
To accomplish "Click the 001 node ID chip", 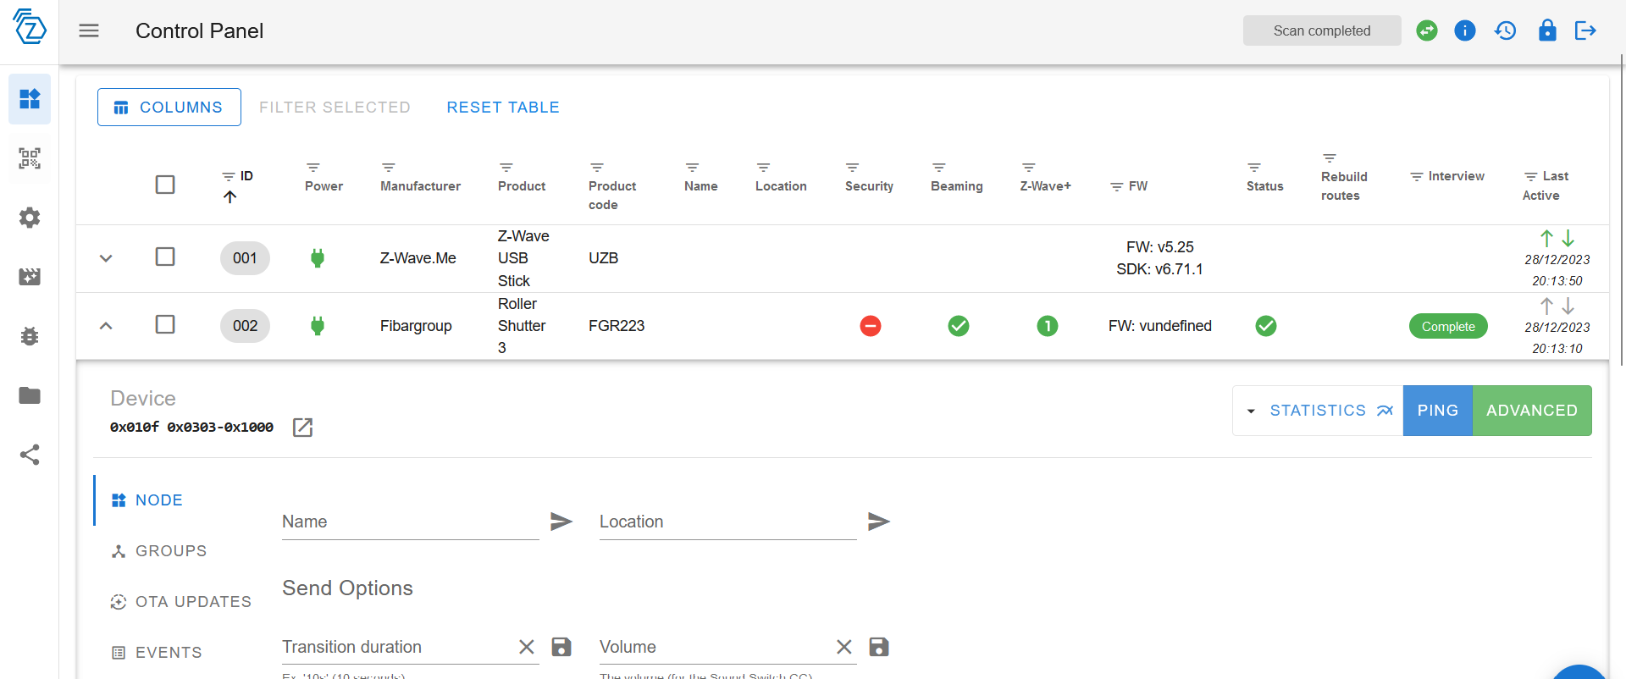I will [245, 258].
